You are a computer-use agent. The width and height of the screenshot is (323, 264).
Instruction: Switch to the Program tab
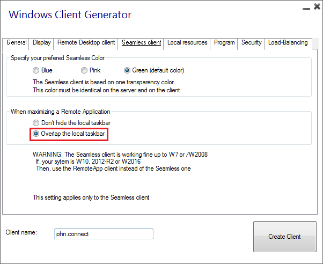[x=224, y=42]
